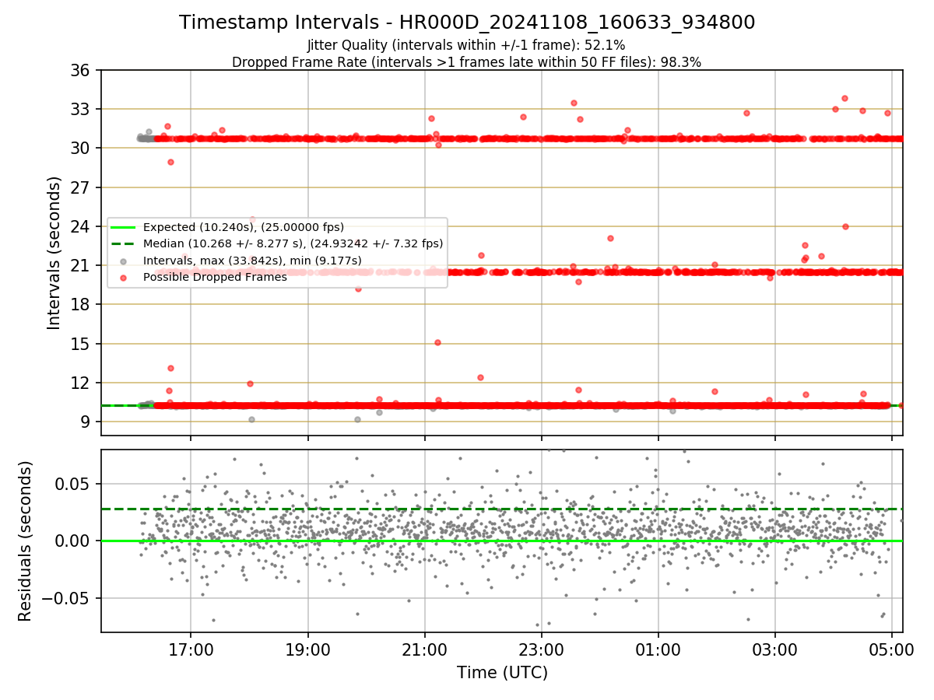
Task: Click the 17:00 x-axis tick label
Action: (191, 649)
